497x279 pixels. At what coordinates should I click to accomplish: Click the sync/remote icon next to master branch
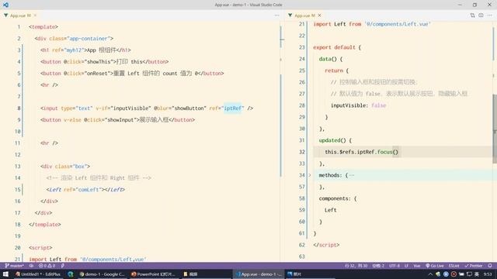pyautogui.click(x=31, y=266)
